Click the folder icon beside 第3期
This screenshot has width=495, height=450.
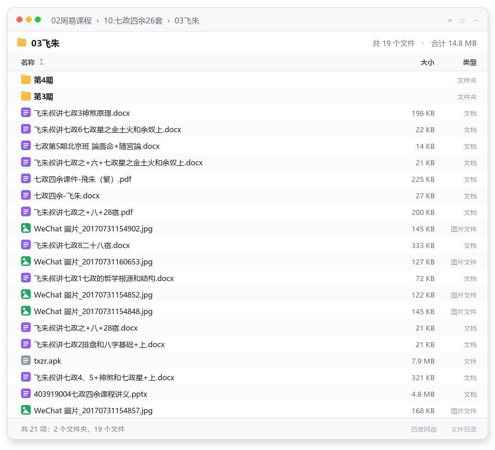point(26,96)
